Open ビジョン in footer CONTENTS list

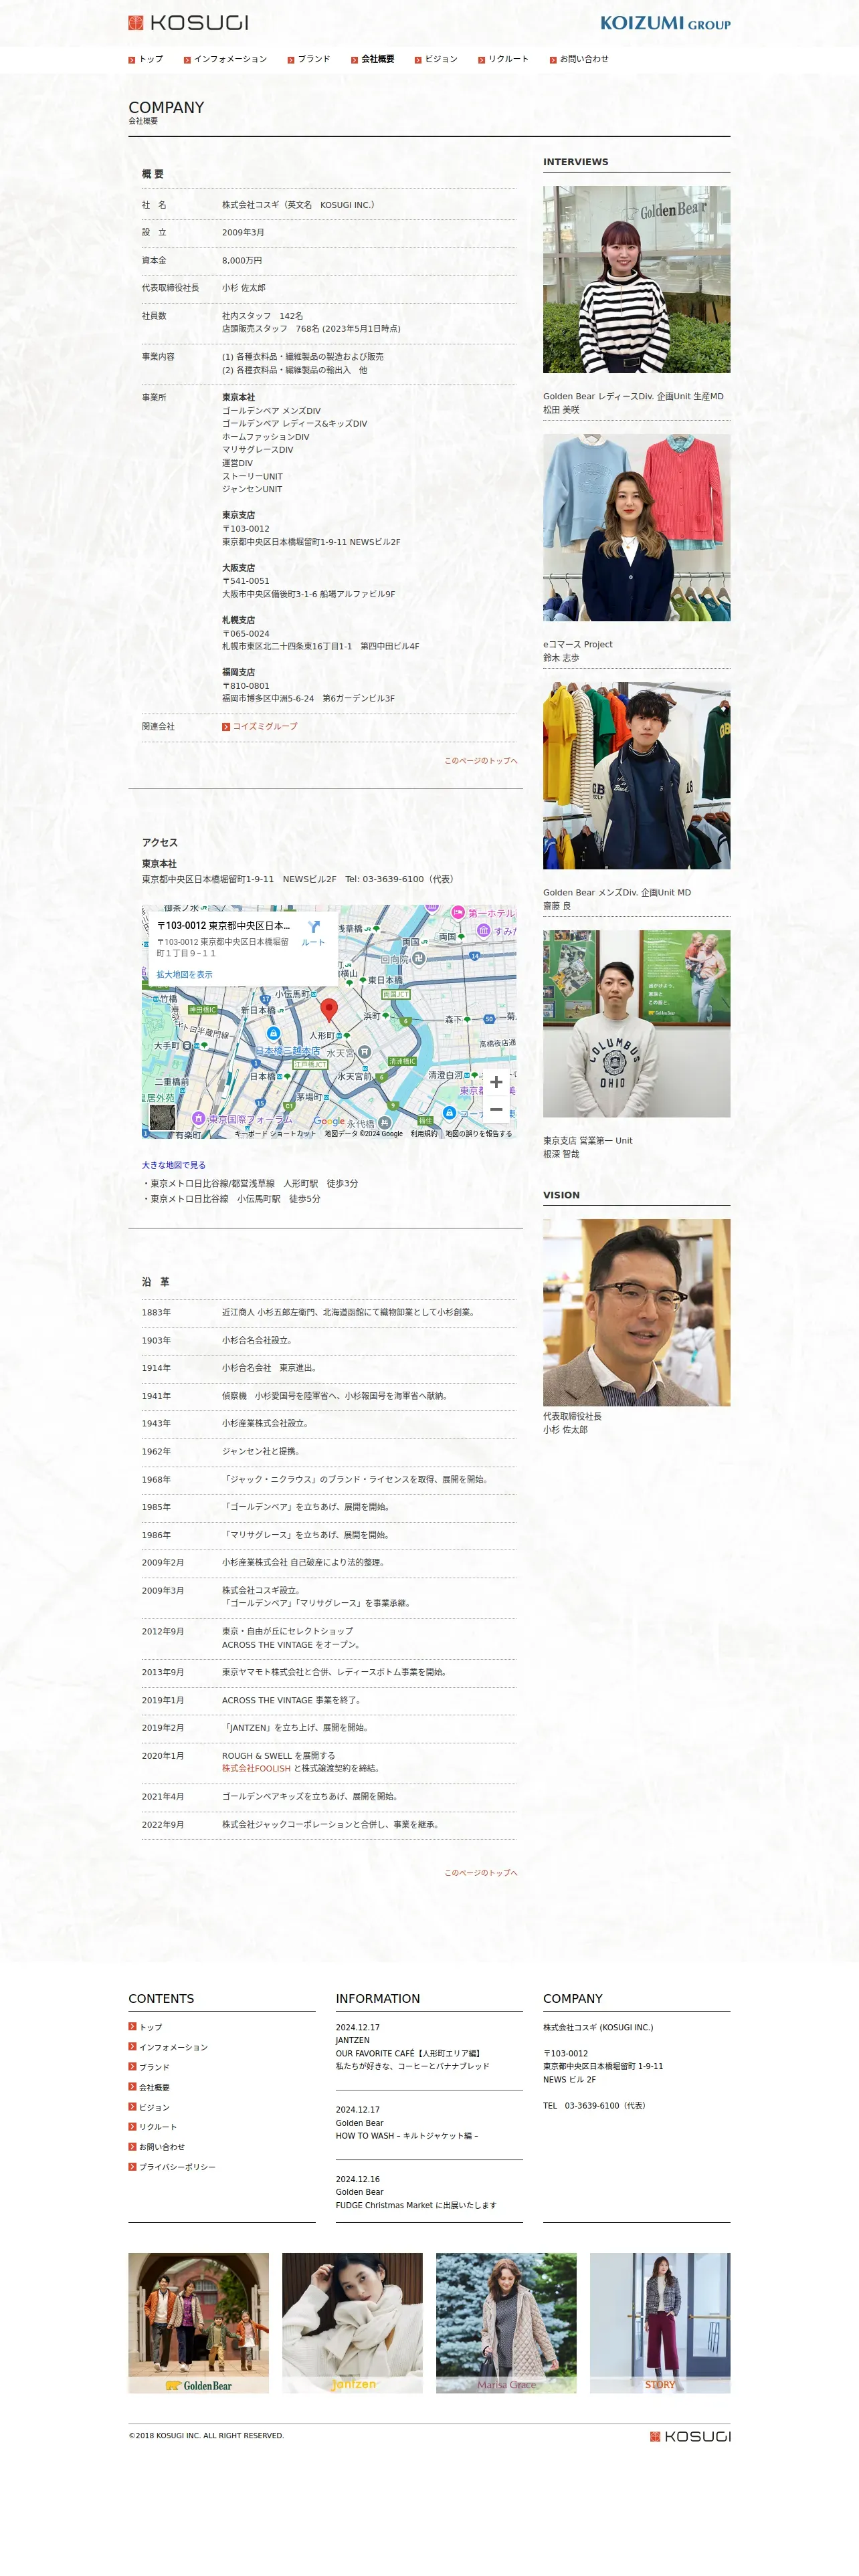click(x=149, y=2107)
